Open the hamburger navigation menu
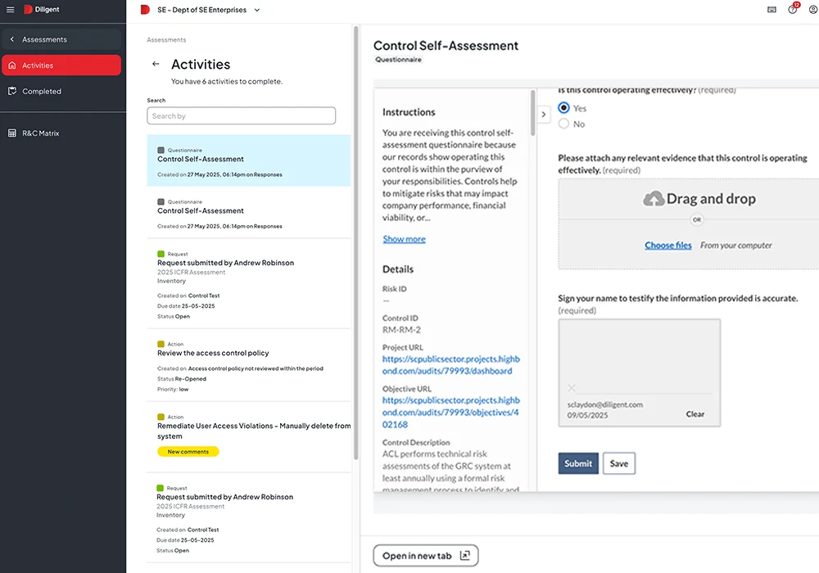This screenshot has height=573, width=819. click(x=11, y=10)
